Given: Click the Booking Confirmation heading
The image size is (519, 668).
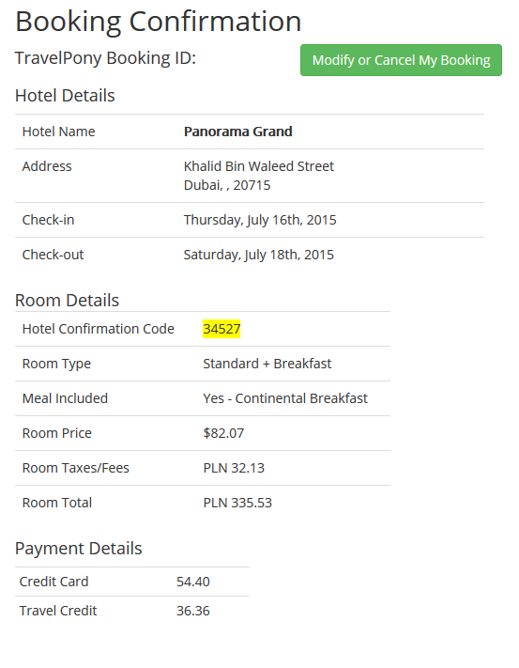Looking at the screenshot, I should (159, 22).
